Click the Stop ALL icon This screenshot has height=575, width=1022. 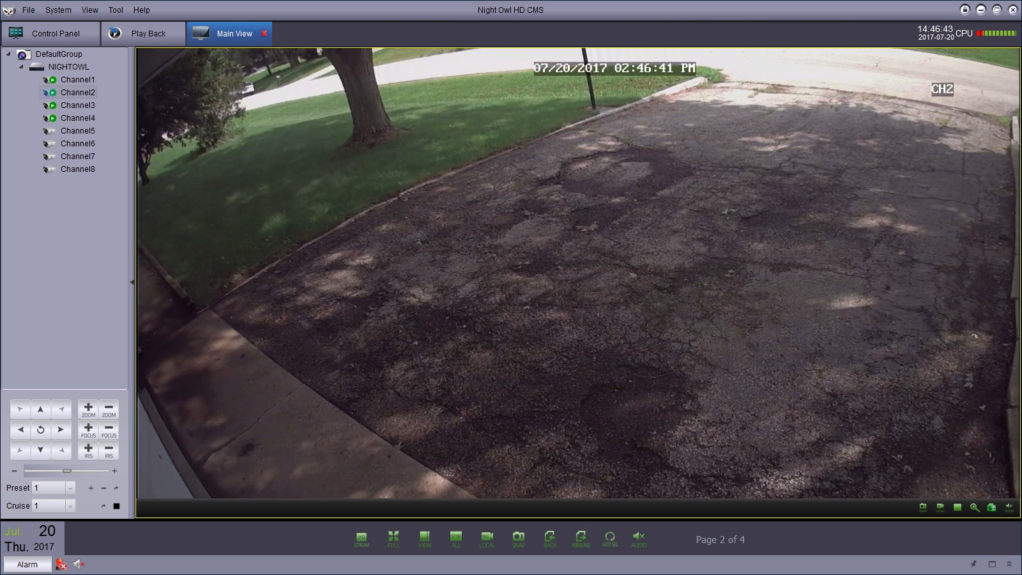[x=456, y=539]
